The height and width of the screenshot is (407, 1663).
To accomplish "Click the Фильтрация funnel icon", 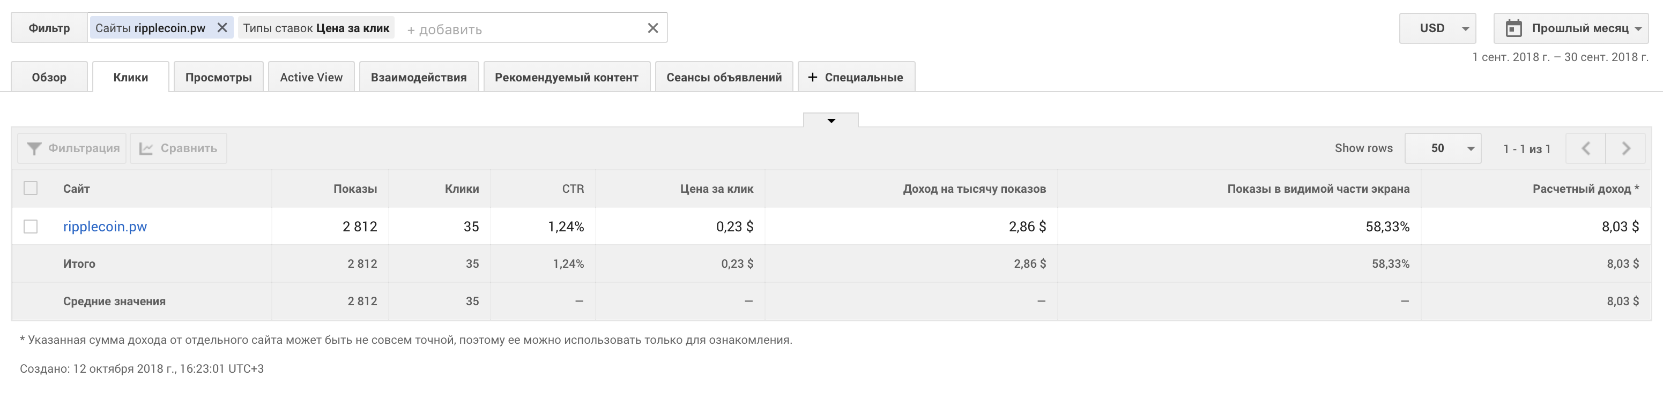I will pyautogui.click(x=34, y=148).
